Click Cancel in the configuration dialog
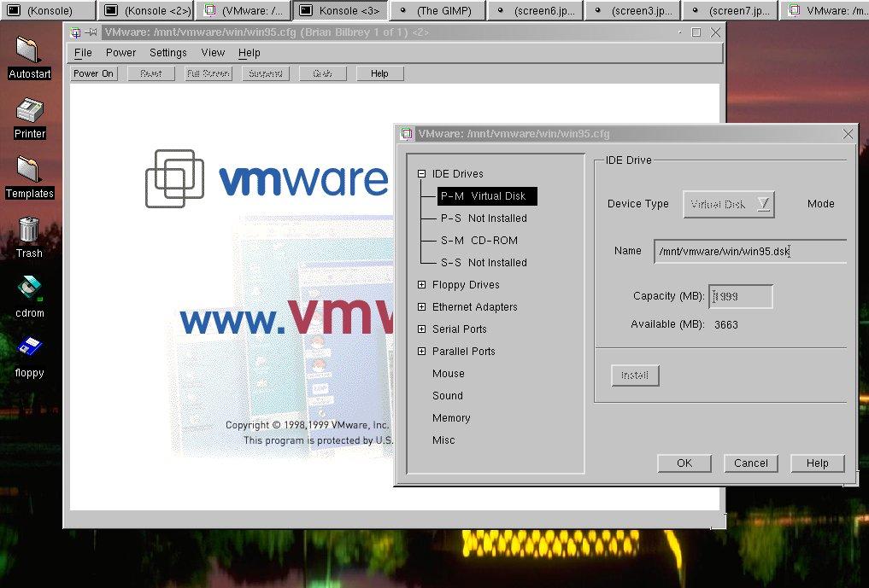 750,463
